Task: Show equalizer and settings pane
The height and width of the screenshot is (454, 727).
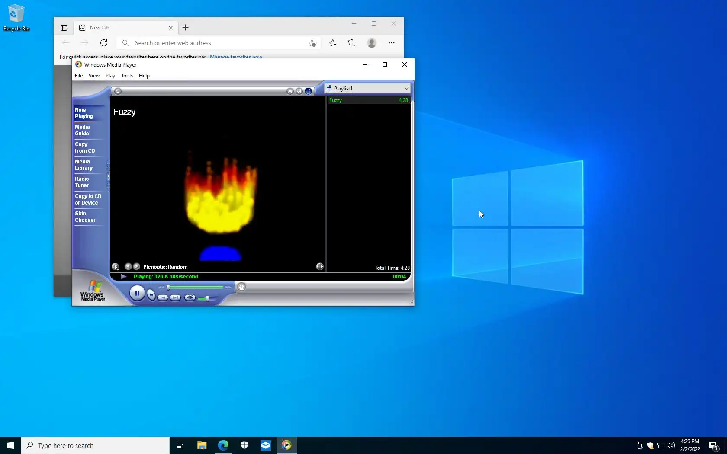Action: pyautogui.click(x=299, y=91)
